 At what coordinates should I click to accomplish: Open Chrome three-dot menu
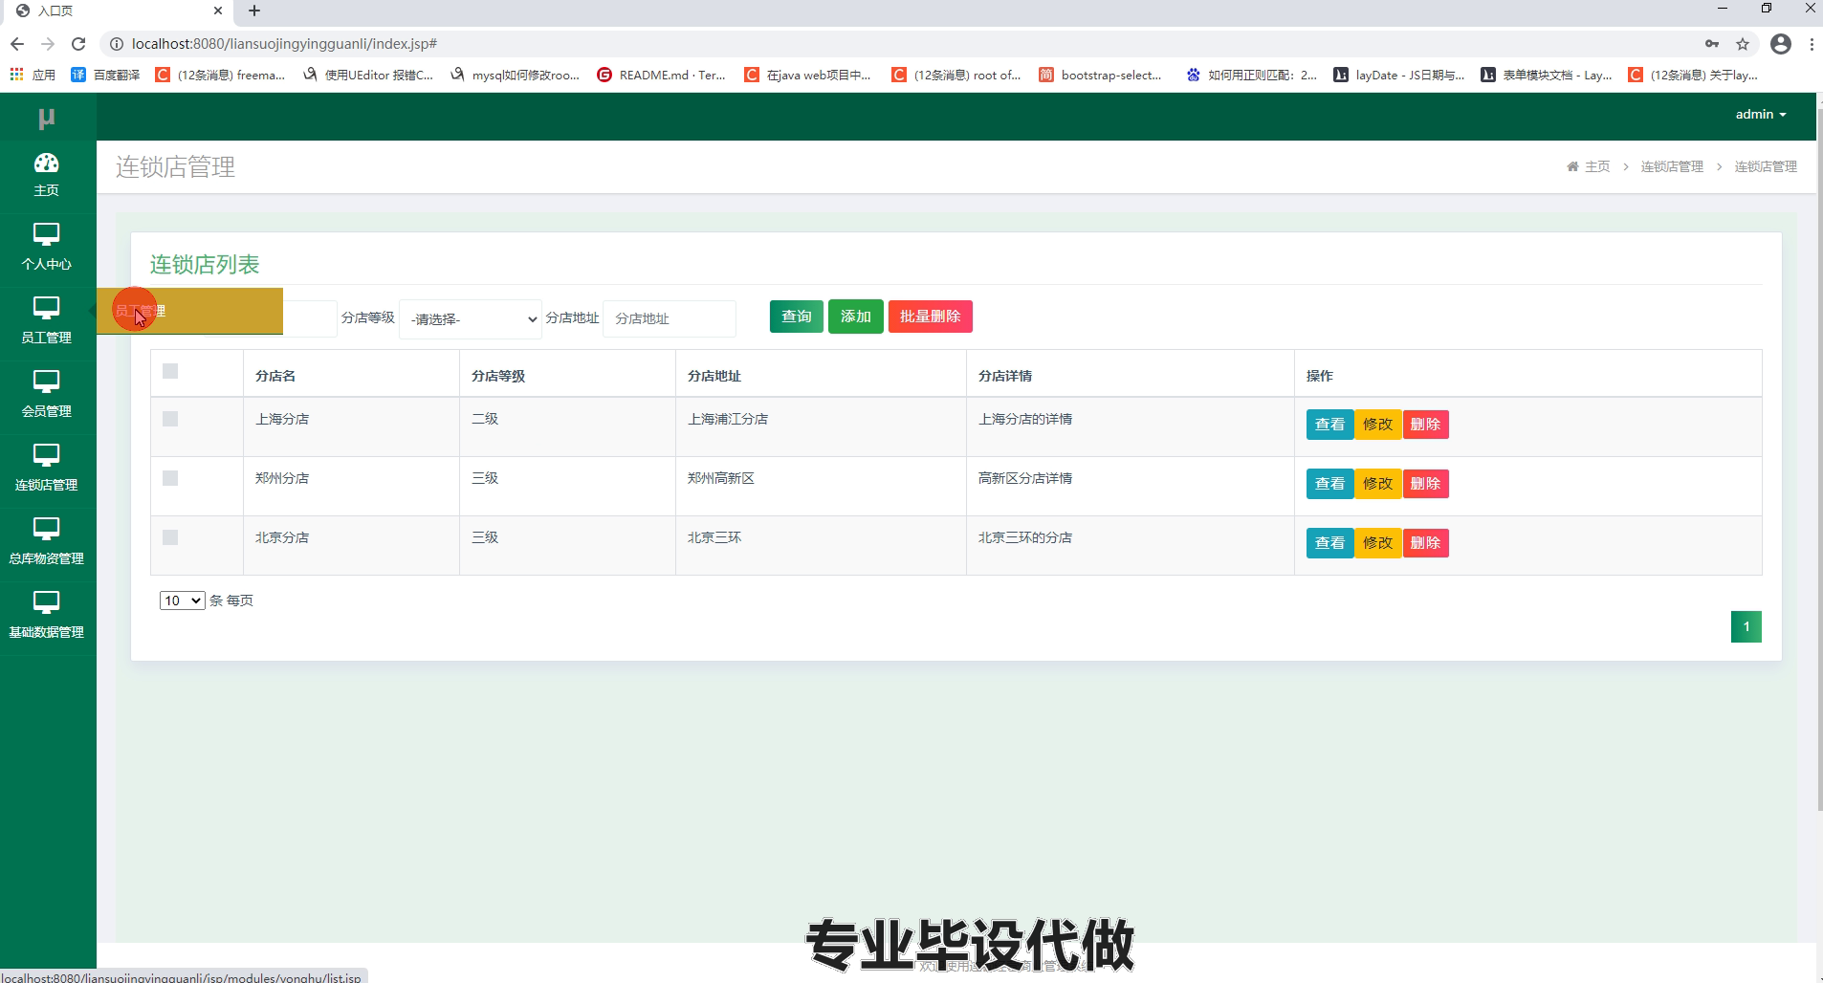(1812, 44)
